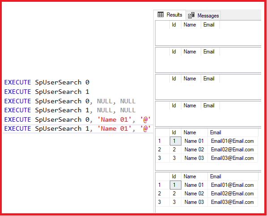Select Name header in second result grid
The width and height of the screenshot is (267, 216).
(191, 52)
